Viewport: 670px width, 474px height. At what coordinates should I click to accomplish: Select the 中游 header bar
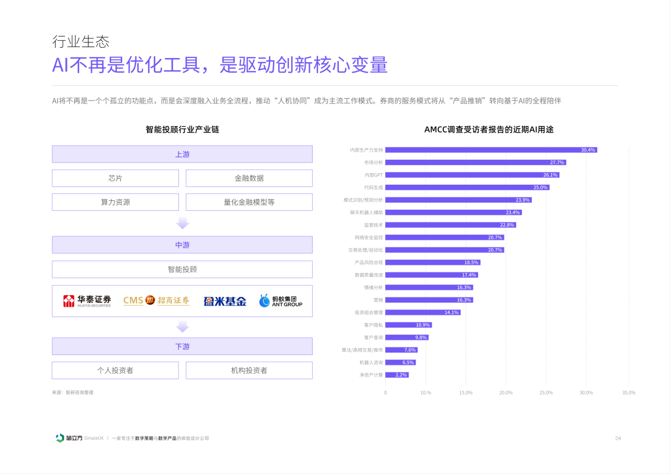(x=182, y=245)
